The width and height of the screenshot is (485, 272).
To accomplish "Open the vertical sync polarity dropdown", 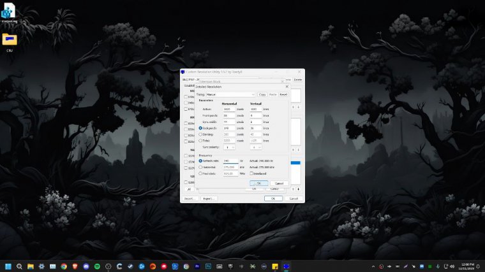I will tap(256, 147).
